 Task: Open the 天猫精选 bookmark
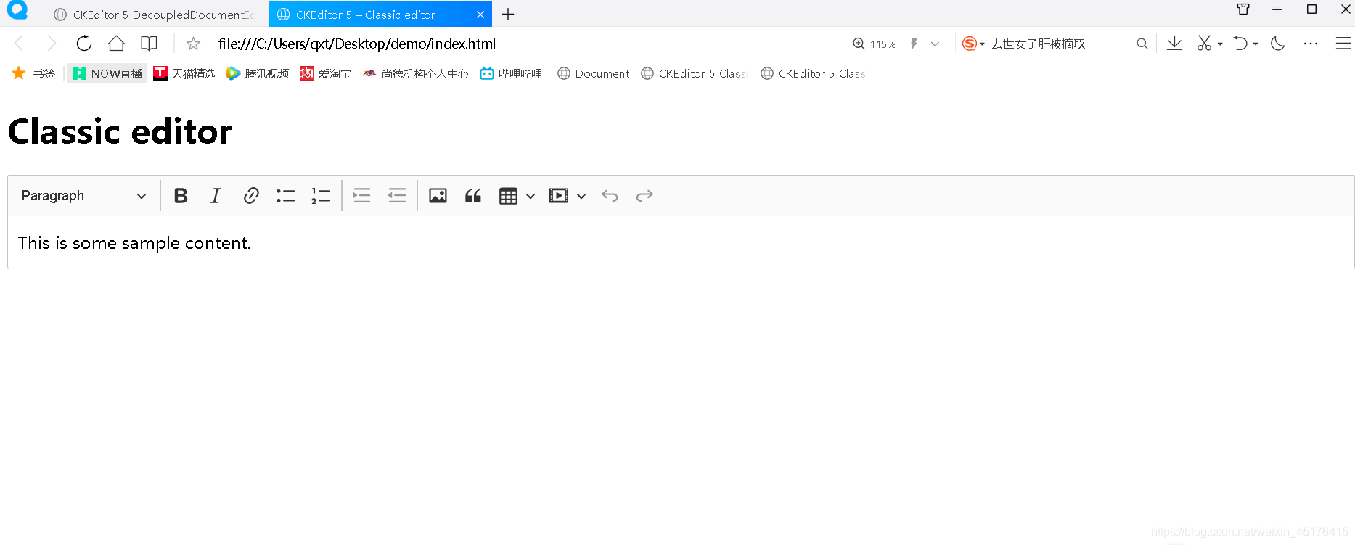click(184, 73)
